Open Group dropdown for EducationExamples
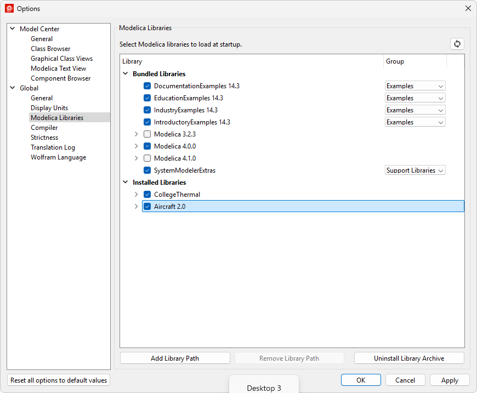The width and height of the screenshot is (477, 393). tap(415, 98)
